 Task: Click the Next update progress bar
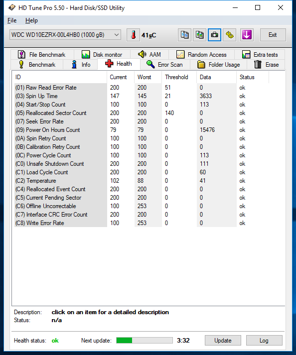click(145, 340)
